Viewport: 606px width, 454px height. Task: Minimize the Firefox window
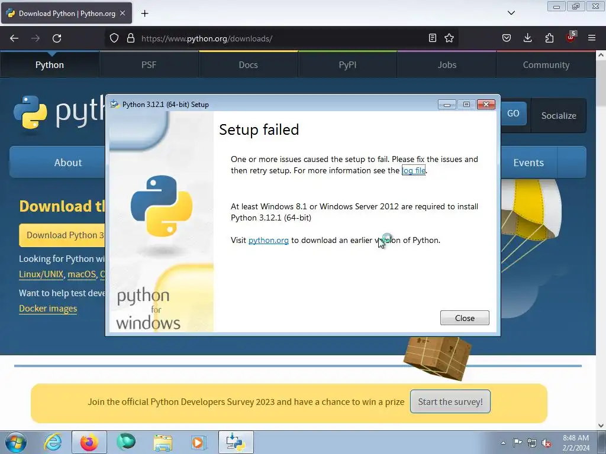point(556,7)
